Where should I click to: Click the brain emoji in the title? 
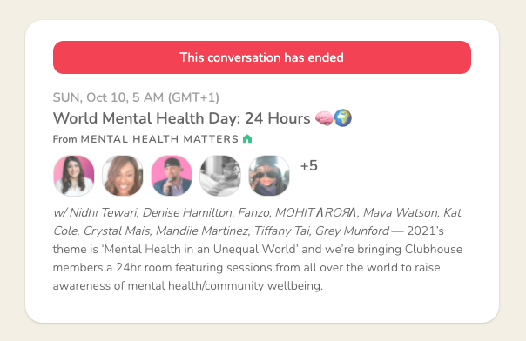[x=324, y=118]
